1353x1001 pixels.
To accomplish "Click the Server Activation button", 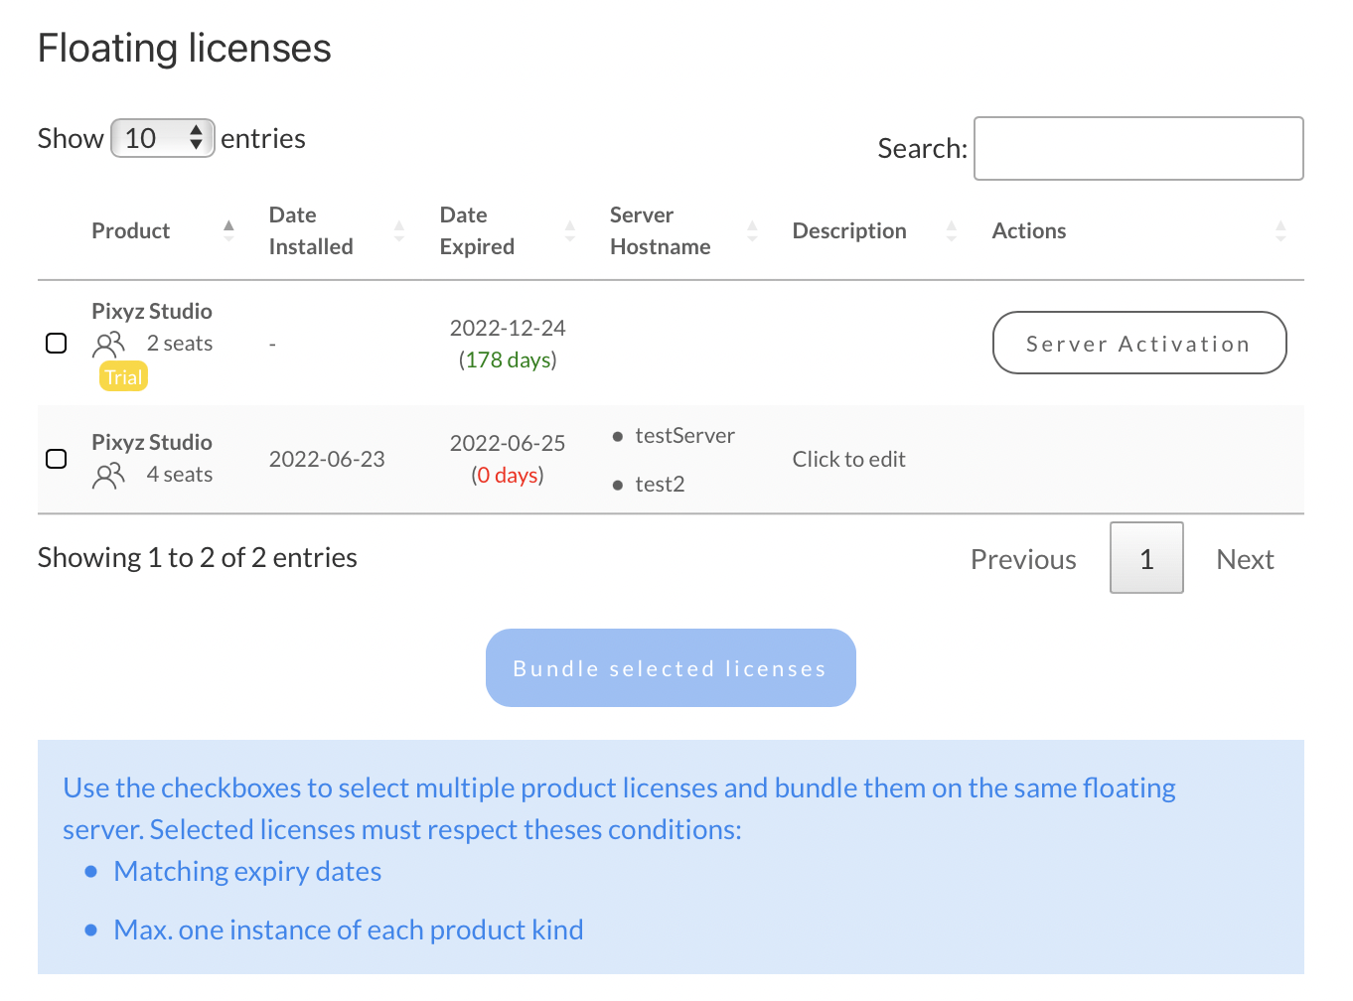I will pos(1139,343).
